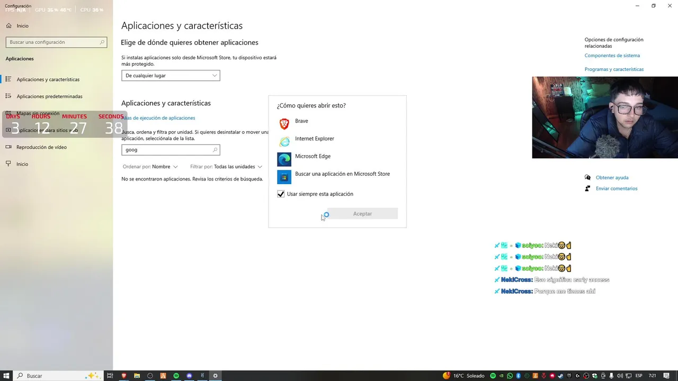Click the Enviar comentarios person icon

click(x=587, y=188)
